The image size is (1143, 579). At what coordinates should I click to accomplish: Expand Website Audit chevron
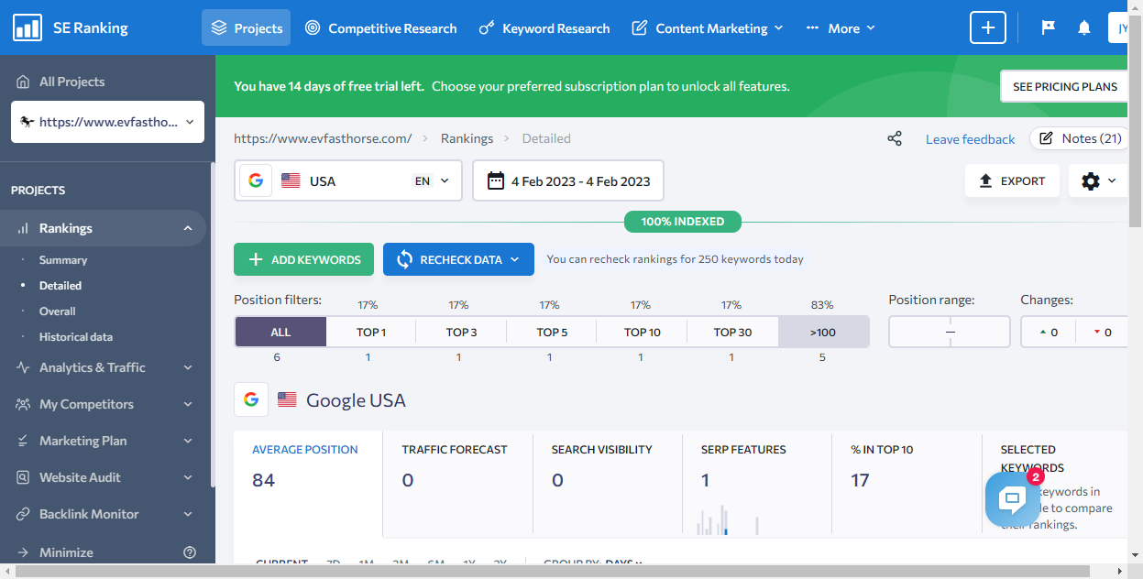(188, 477)
